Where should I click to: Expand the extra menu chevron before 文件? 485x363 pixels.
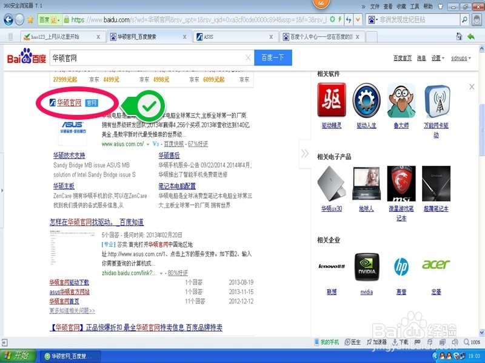[x=363, y=7]
